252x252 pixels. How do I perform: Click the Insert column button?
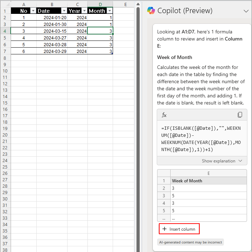pos(179,229)
